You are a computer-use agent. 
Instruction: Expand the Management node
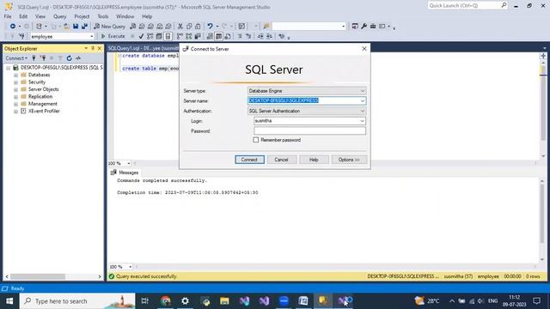click(x=15, y=104)
